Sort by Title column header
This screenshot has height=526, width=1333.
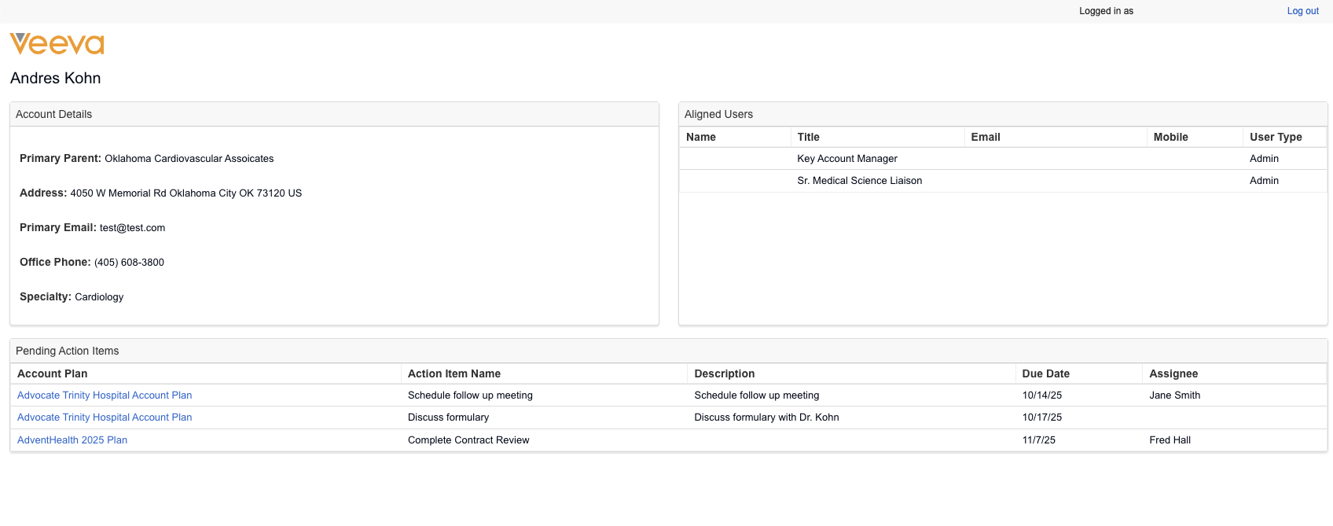pos(808,137)
